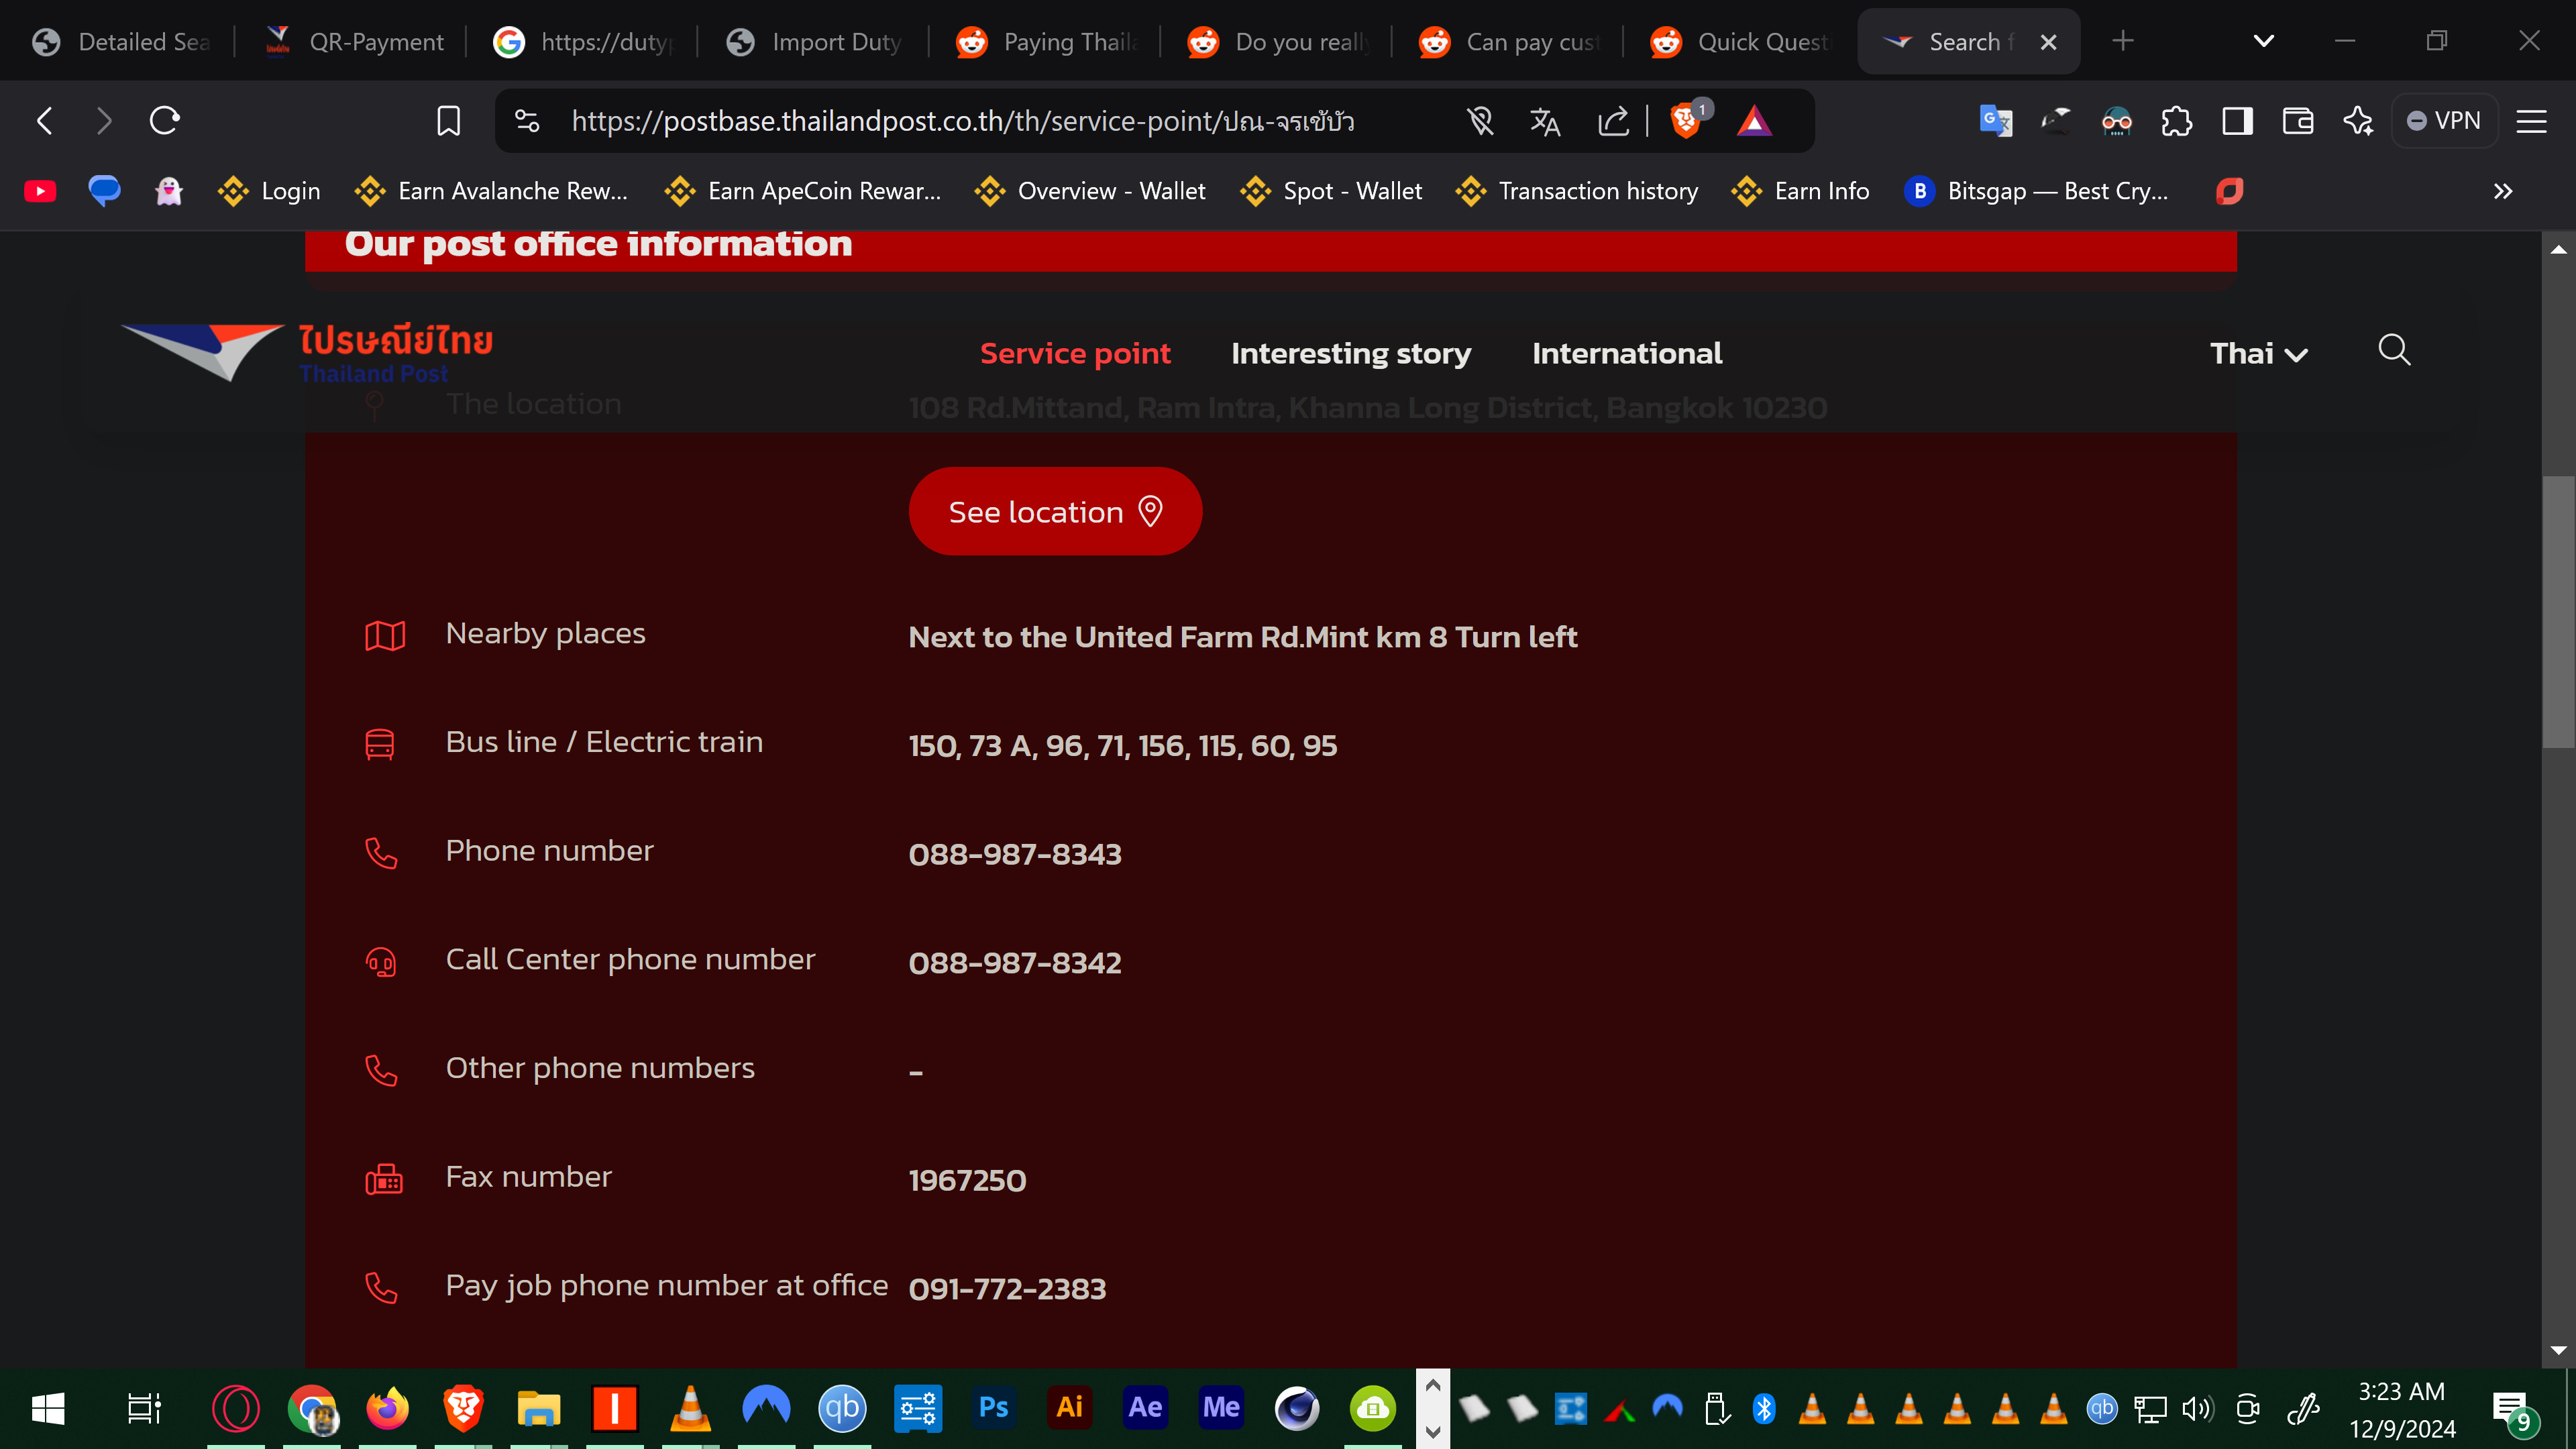Open the Service point menu
The height and width of the screenshot is (1449, 2576).
[x=1075, y=353]
